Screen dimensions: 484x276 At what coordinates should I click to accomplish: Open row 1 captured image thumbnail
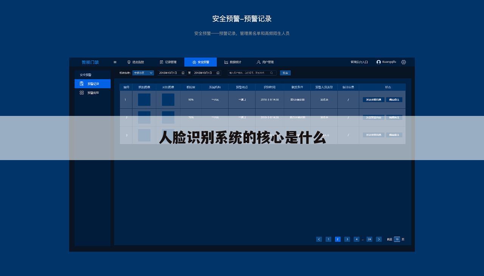tap(144, 100)
